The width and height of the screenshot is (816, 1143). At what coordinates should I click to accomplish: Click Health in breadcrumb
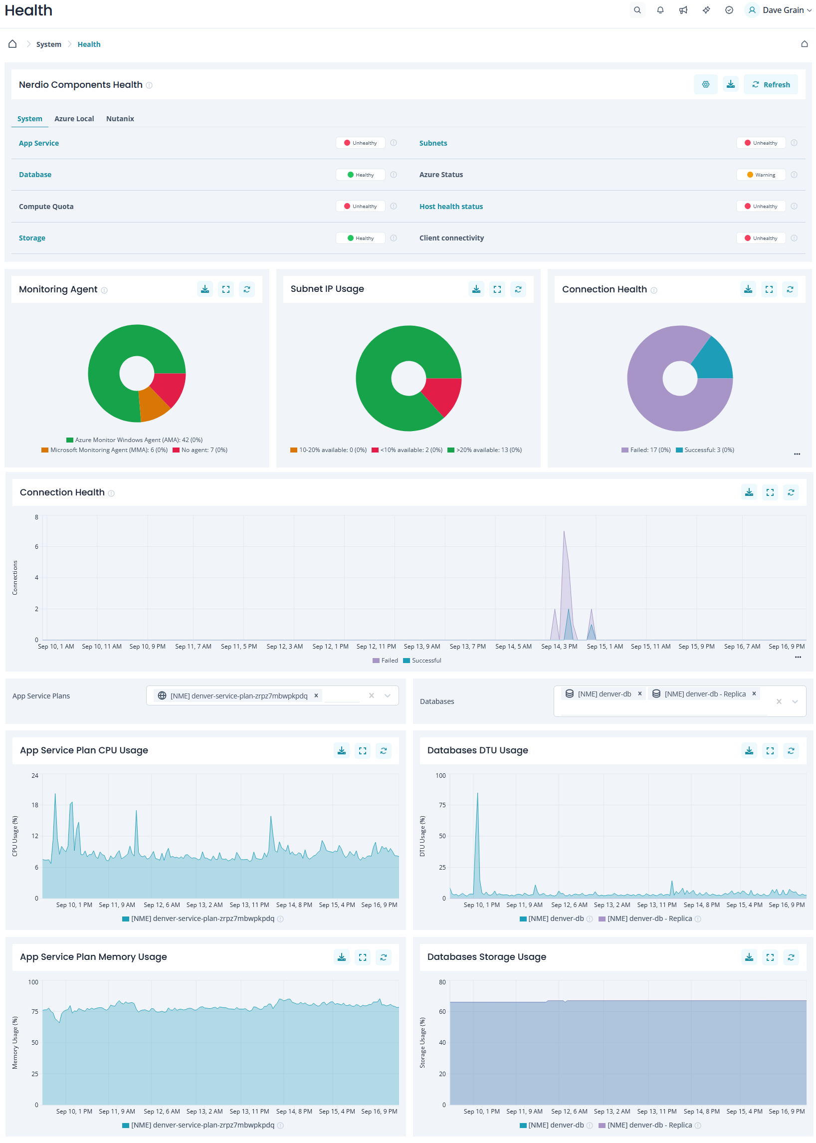[89, 44]
